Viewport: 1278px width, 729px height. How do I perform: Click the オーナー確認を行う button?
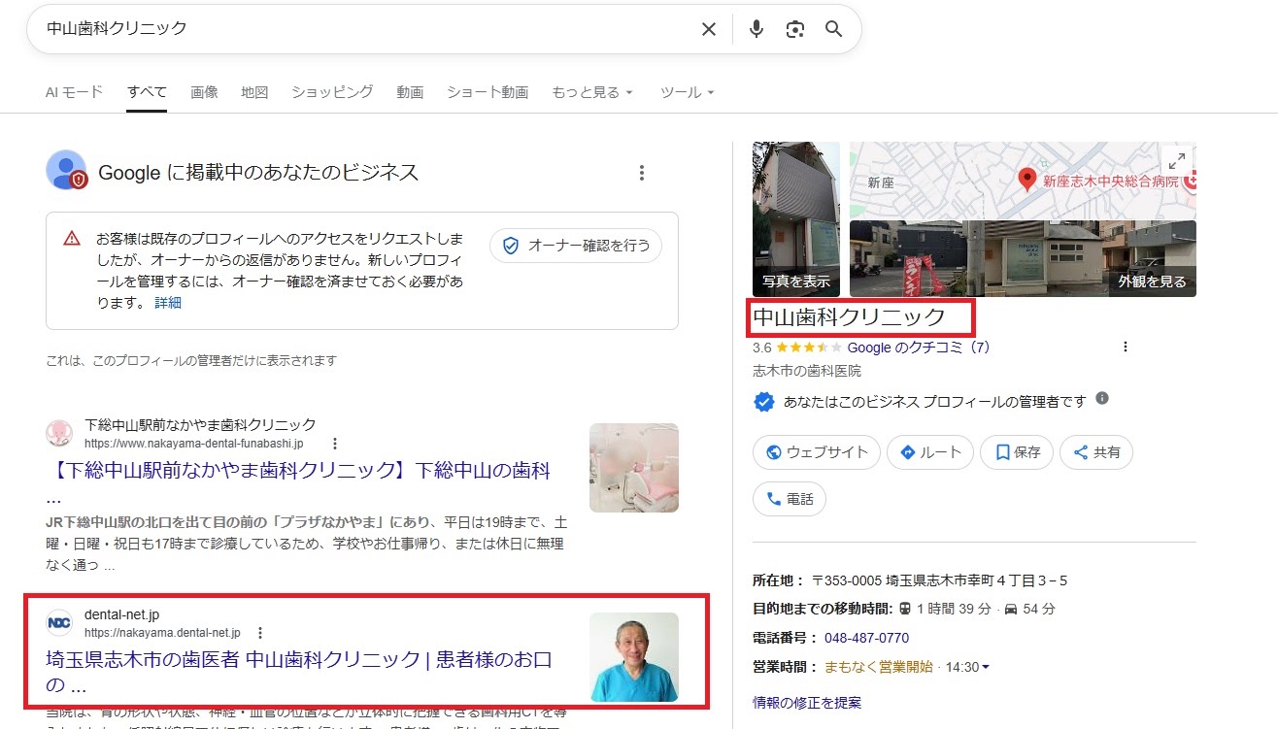576,246
